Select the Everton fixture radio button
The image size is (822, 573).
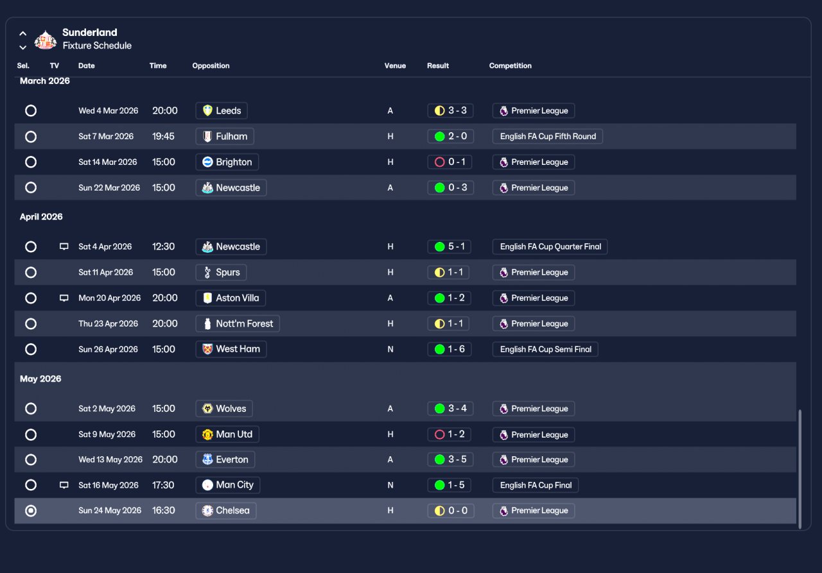click(x=31, y=459)
